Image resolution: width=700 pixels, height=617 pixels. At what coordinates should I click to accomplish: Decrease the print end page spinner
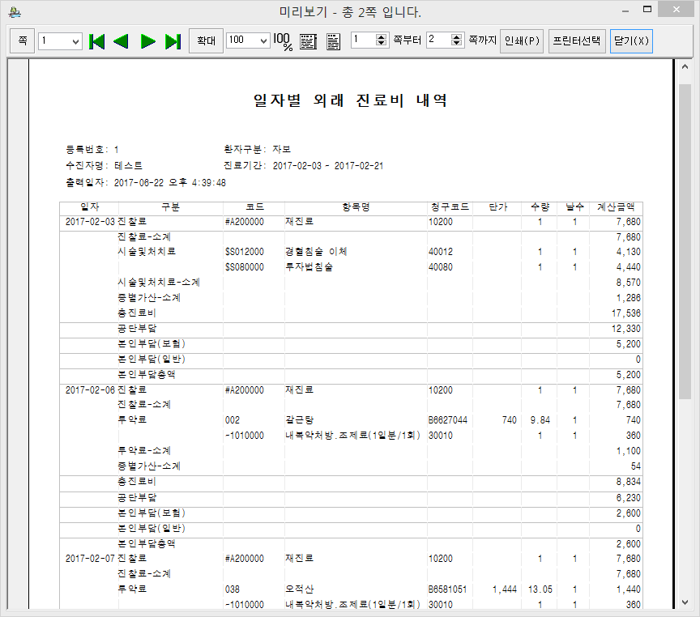click(457, 44)
